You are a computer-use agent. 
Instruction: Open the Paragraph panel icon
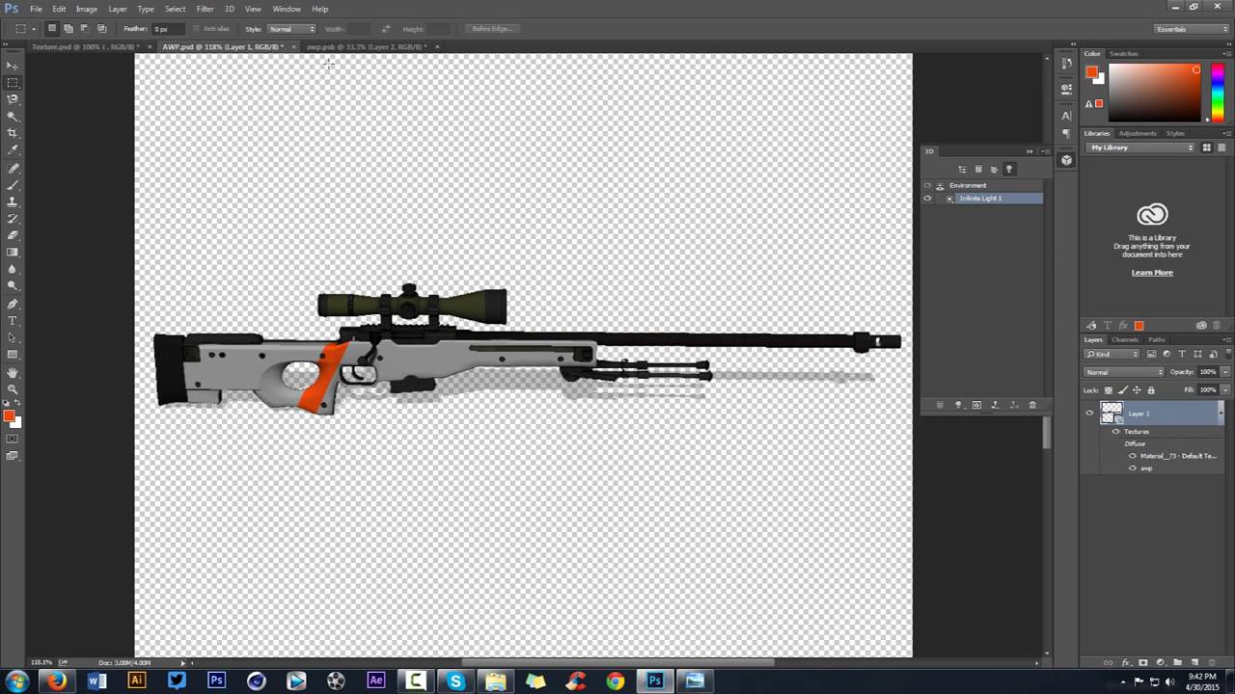click(1066, 134)
